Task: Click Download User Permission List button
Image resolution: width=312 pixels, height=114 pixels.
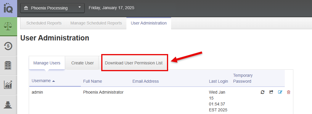Action: click(134, 63)
